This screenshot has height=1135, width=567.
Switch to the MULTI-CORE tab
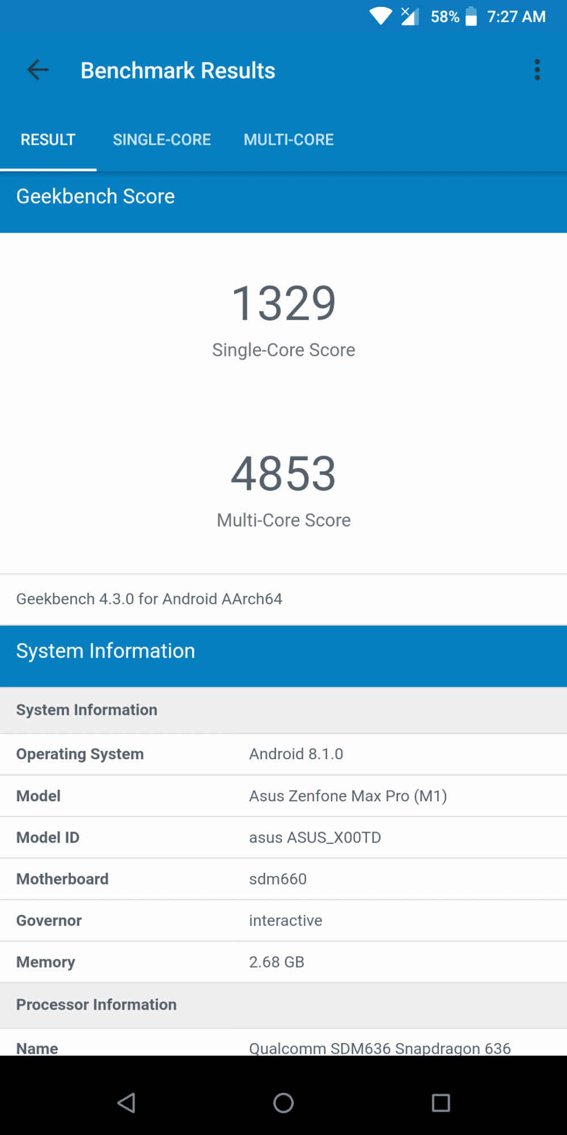(289, 139)
